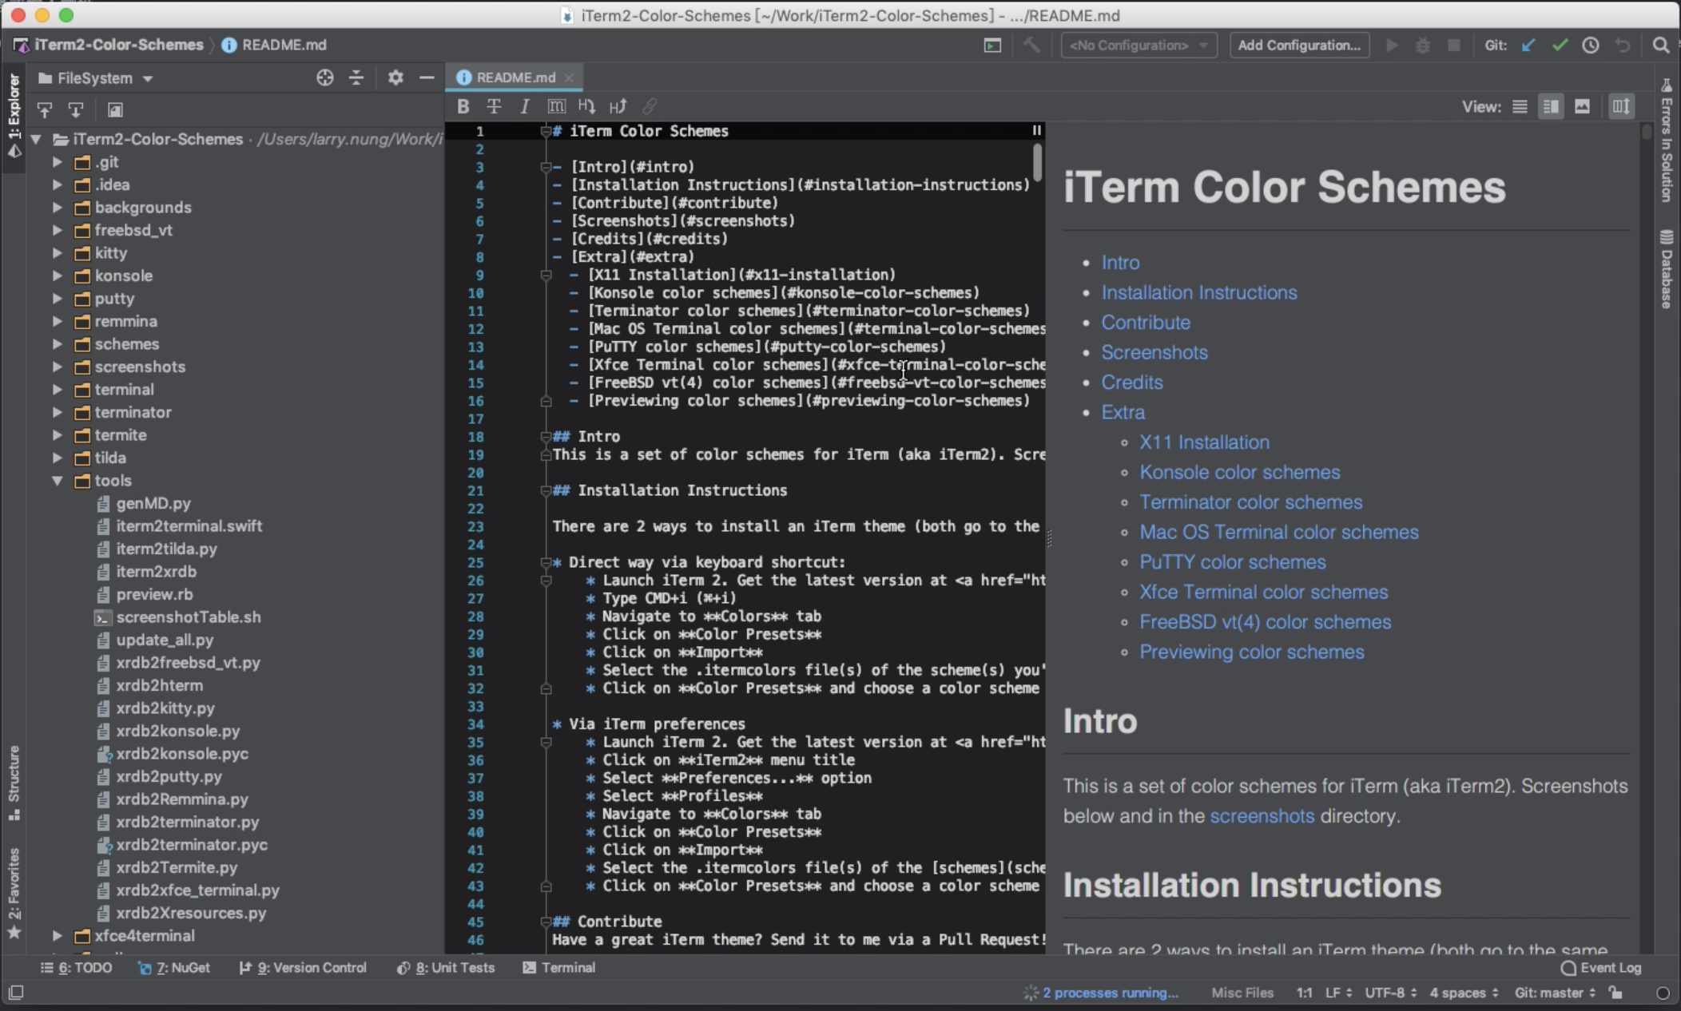Fold the heading on line 1

tap(546, 131)
